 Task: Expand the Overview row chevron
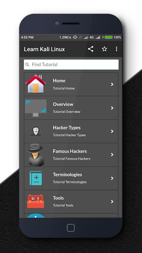112,108
